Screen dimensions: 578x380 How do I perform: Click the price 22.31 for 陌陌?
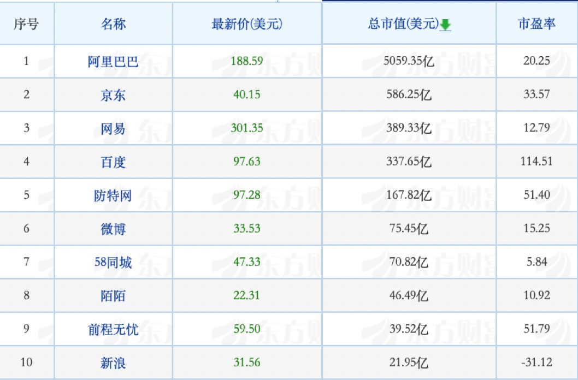click(247, 295)
